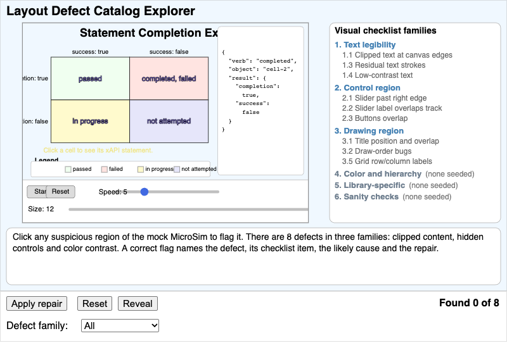The width and height of the screenshot is (507, 343).
Task: Click '5. Library-specific' heading
Action: point(369,185)
